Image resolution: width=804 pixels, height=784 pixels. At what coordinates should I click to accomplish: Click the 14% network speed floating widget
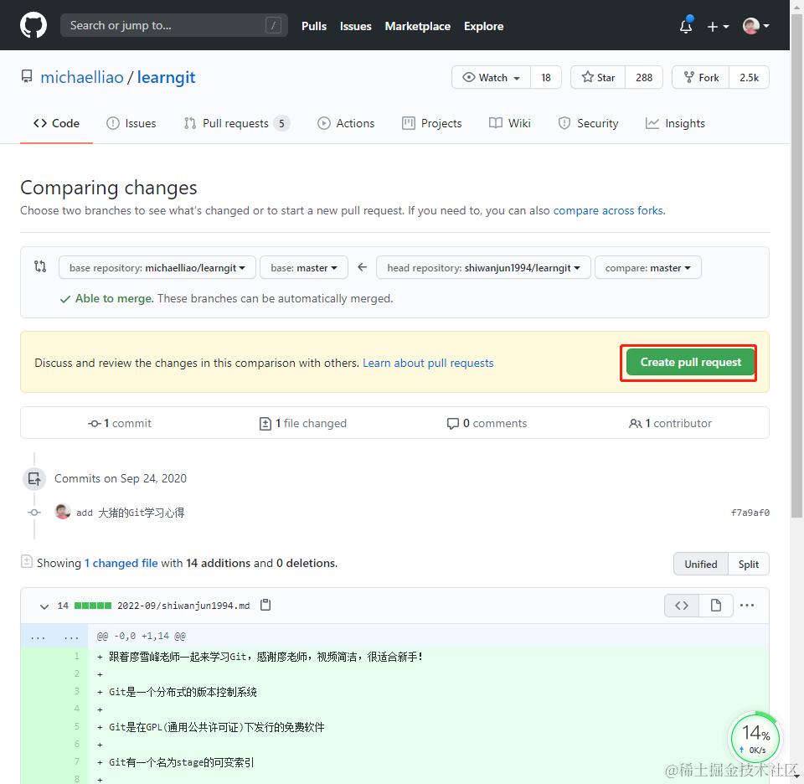point(755,738)
